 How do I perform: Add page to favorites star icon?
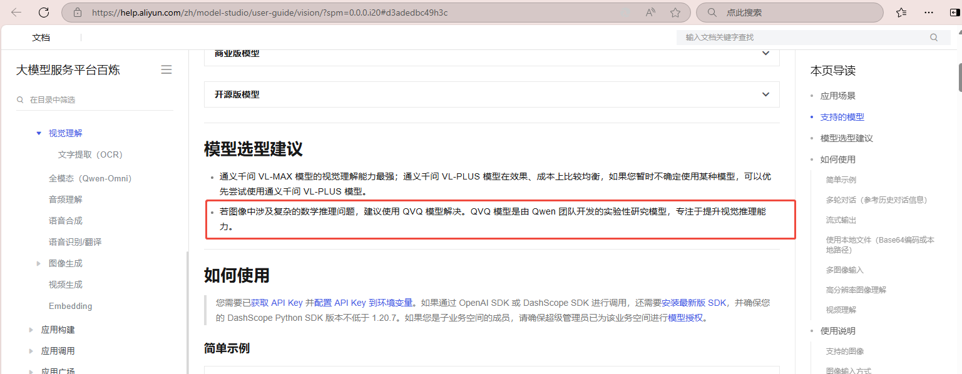675,13
